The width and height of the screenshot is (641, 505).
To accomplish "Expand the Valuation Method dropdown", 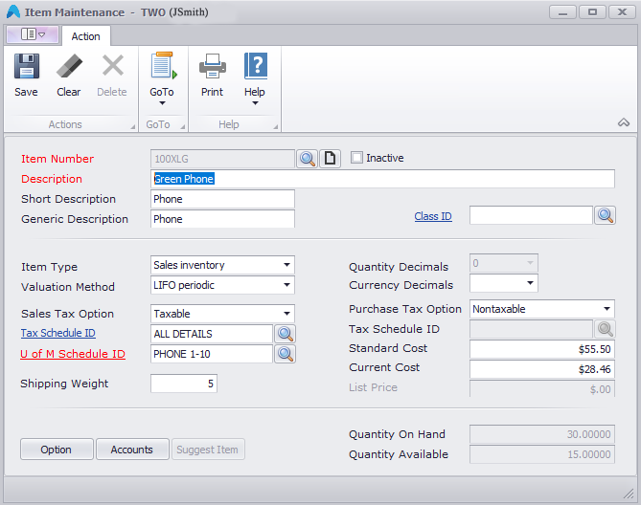I will [286, 285].
